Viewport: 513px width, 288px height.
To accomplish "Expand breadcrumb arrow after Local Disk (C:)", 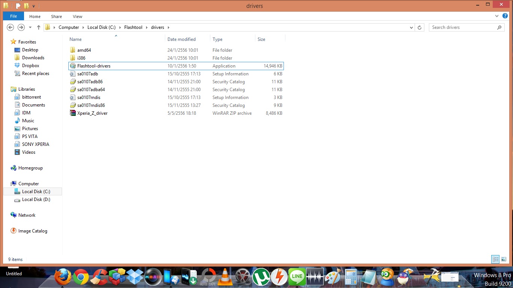I will [120, 27].
